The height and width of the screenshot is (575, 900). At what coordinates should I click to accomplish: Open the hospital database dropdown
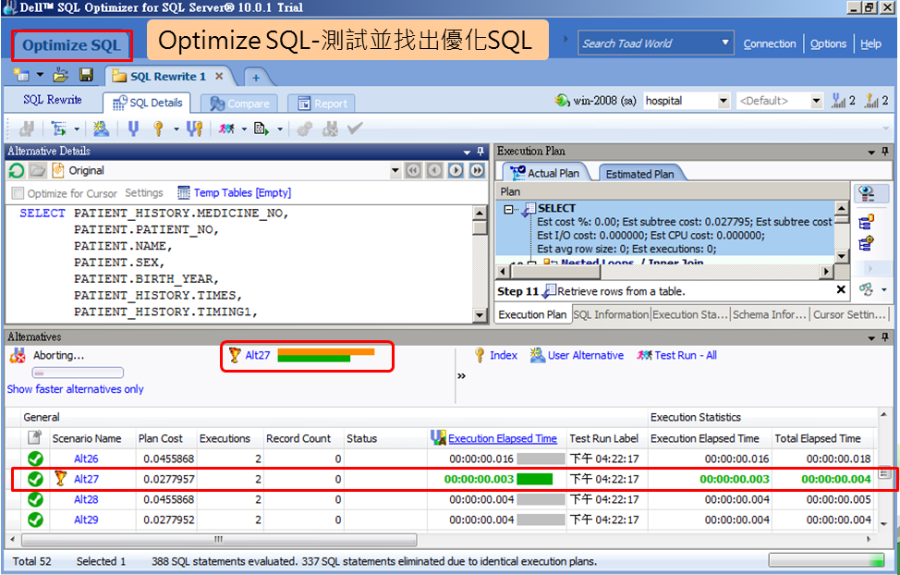tap(724, 101)
